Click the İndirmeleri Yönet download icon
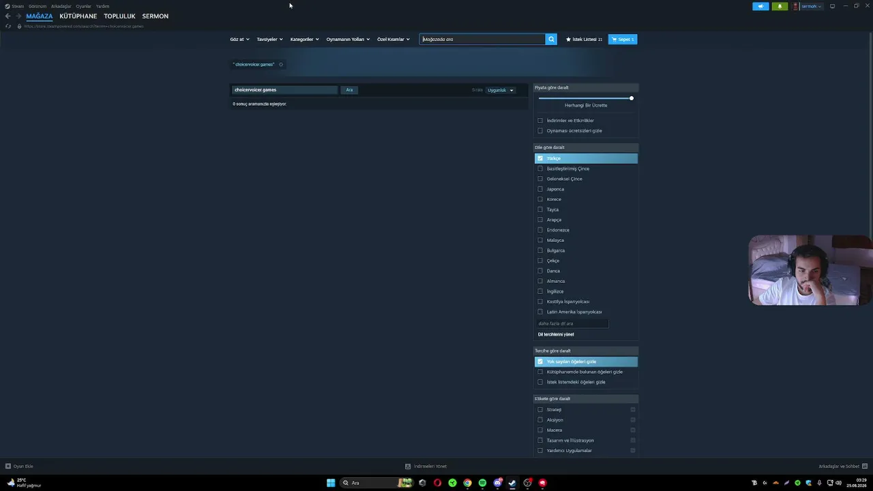Image resolution: width=873 pixels, height=491 pixels. click(408, 466)
